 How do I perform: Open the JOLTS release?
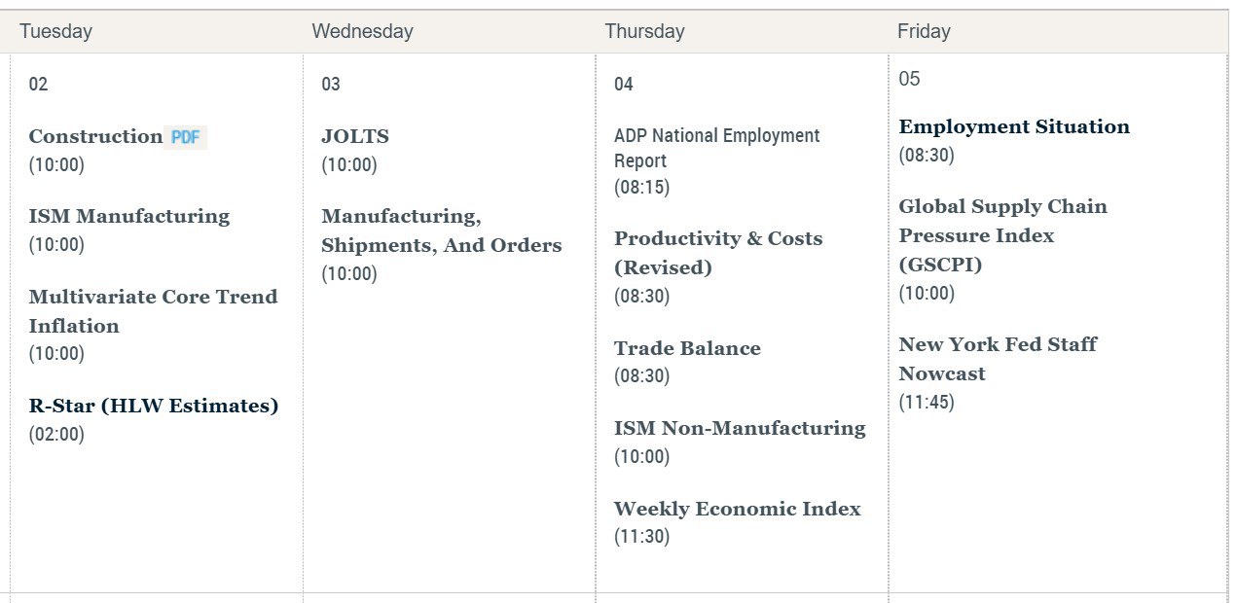355,136
